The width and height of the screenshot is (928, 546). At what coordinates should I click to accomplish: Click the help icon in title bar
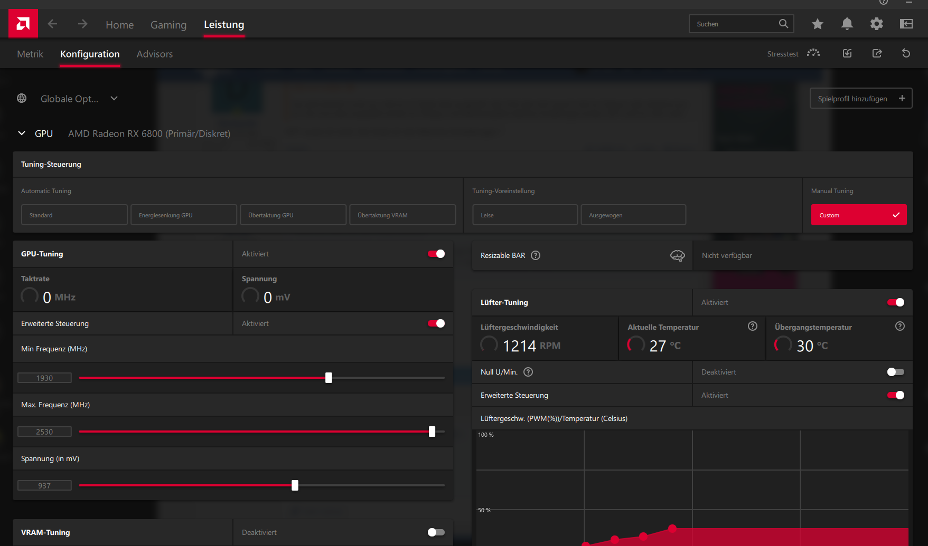coord(884,2)
